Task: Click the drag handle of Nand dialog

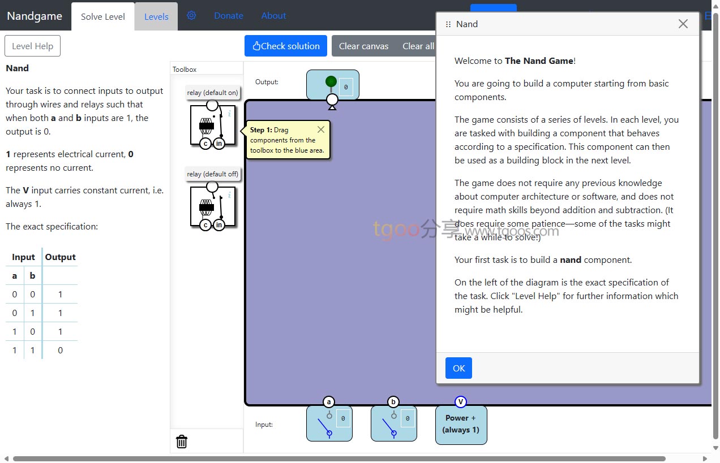Action: coord(448,24)
